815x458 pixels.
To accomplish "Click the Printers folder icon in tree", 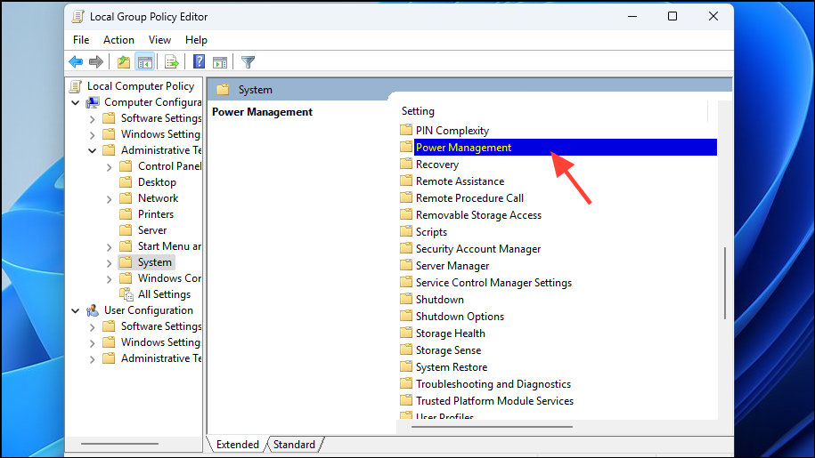I will click(x=126, y=213).
